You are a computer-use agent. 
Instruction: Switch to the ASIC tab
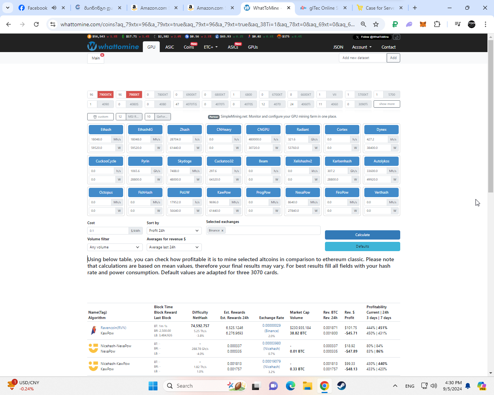coord(169,47)
